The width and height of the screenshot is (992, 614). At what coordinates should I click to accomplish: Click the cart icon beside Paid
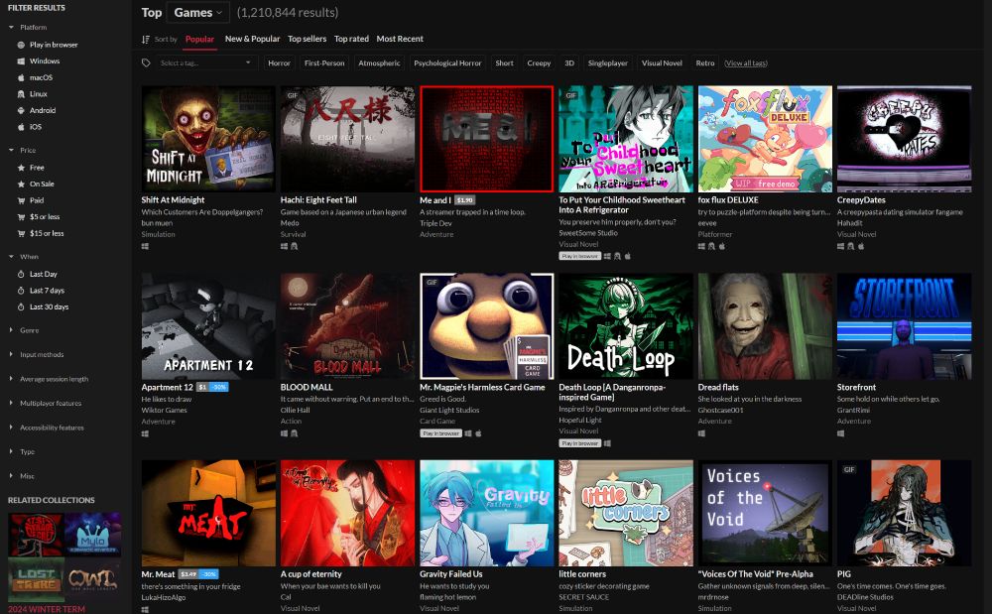21,200
